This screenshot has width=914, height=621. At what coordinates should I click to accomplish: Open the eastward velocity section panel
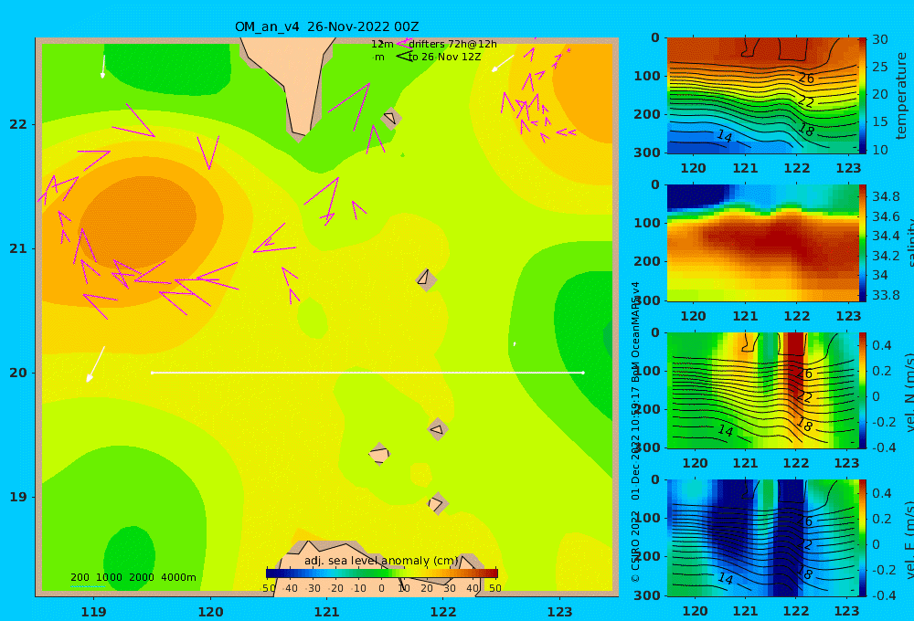tap(762, 538)
